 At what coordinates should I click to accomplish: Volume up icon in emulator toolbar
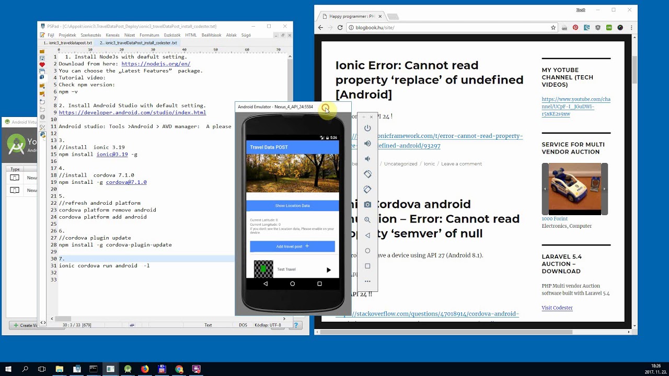point(367,143)
